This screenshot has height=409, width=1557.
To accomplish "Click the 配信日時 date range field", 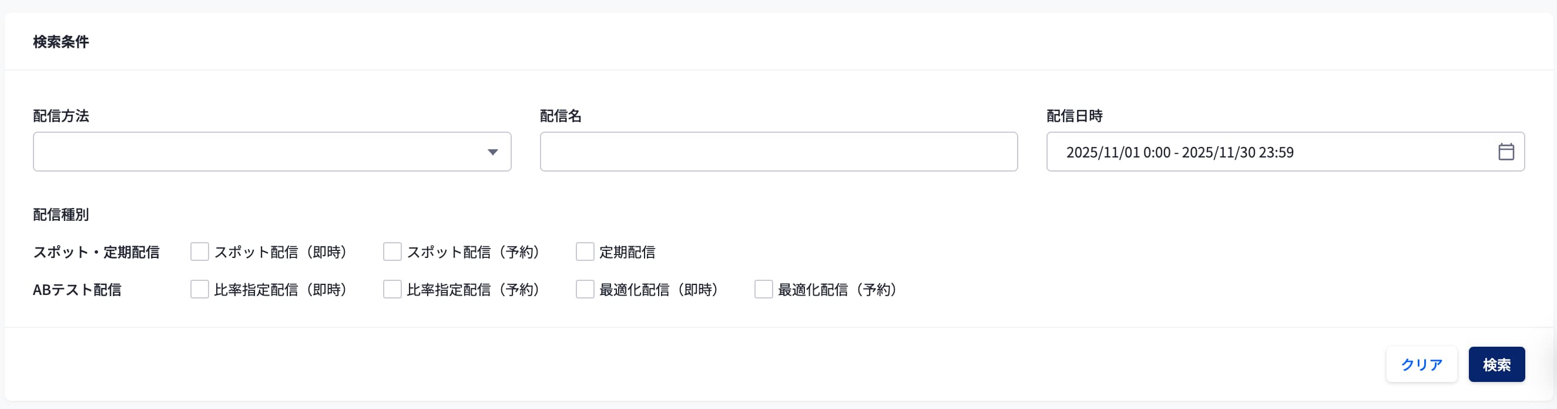I will (x=1269, y=152).
